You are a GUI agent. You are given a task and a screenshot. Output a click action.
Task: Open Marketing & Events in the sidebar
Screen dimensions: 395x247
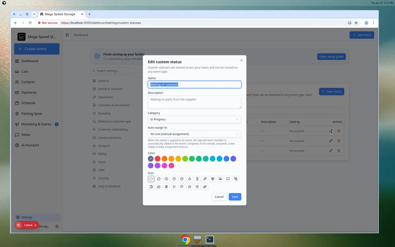(x=37, y=124)
